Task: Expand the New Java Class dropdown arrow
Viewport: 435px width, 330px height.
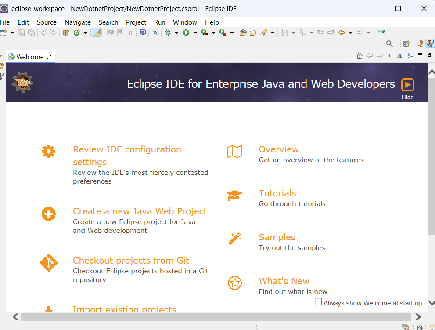Action: coord(85,33)
